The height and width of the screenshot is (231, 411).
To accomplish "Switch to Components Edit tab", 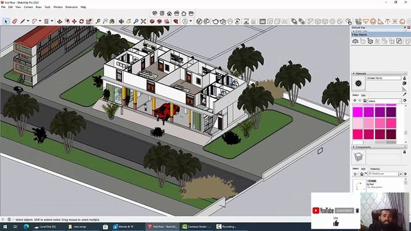I will pyautogui.click(x=363, y=169).
